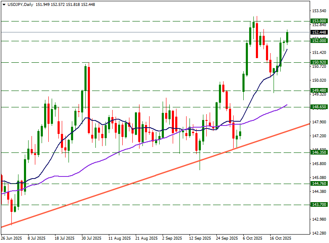The image size is (329, 243).
Task: Select the 16 Oct 2025 date label
Action: pos(280,238)
